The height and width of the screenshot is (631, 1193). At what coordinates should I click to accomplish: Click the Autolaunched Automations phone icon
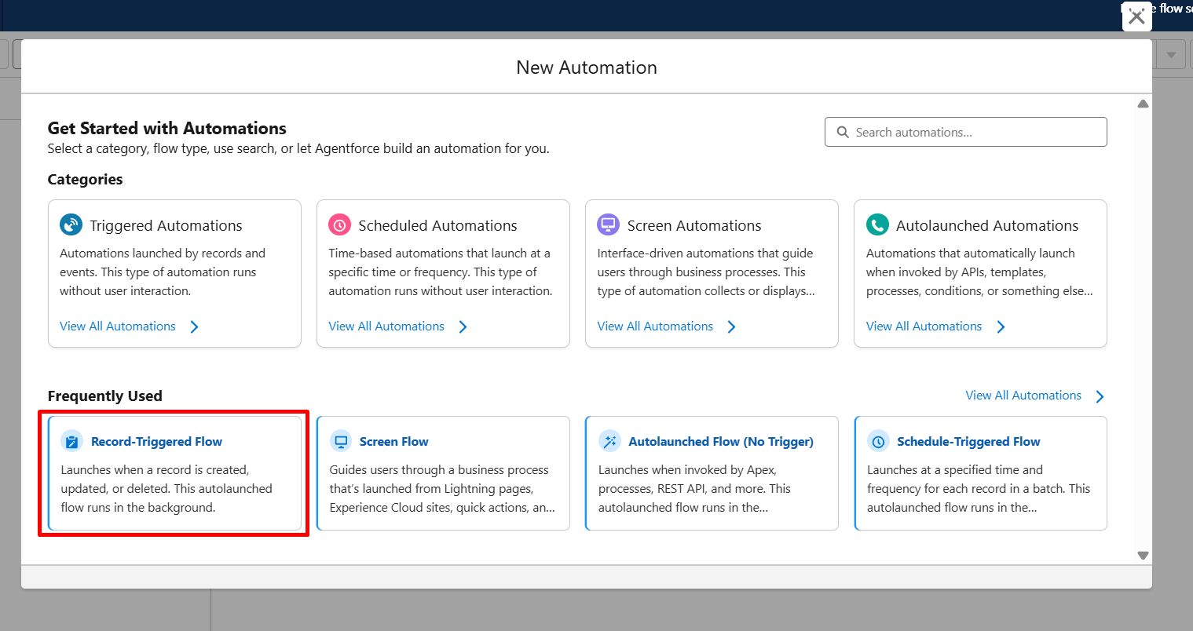[x=877, y=225]
